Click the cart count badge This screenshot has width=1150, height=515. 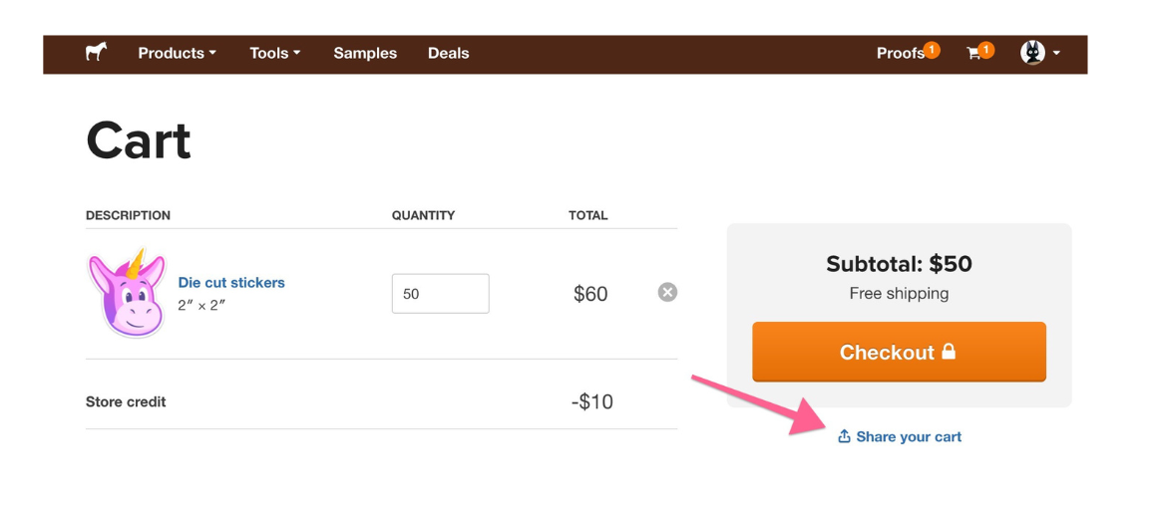click(x=986, y=50)
